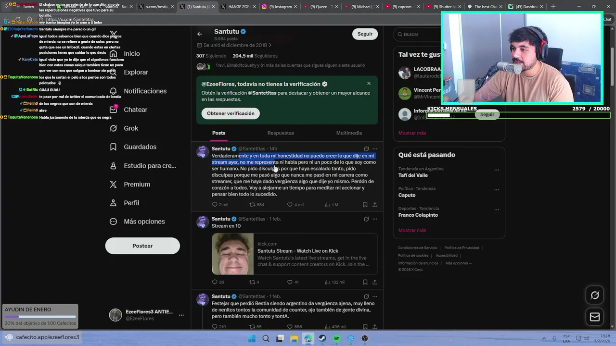Open Steam from the Windows taskbar
Image resolution: width=616 pixels, height=346 pixels.
click(322, 338)
